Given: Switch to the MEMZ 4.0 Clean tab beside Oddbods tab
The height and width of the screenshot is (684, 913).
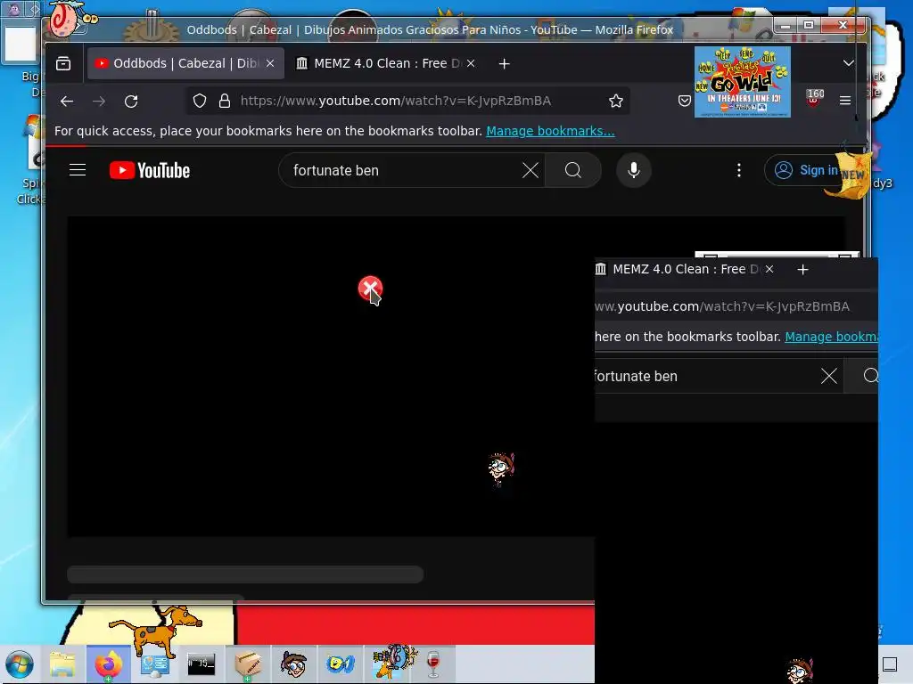Looking at the screenshot, I should click(x=386, y=63).
